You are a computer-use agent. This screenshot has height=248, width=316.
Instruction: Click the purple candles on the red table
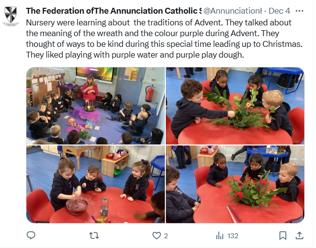234,213
